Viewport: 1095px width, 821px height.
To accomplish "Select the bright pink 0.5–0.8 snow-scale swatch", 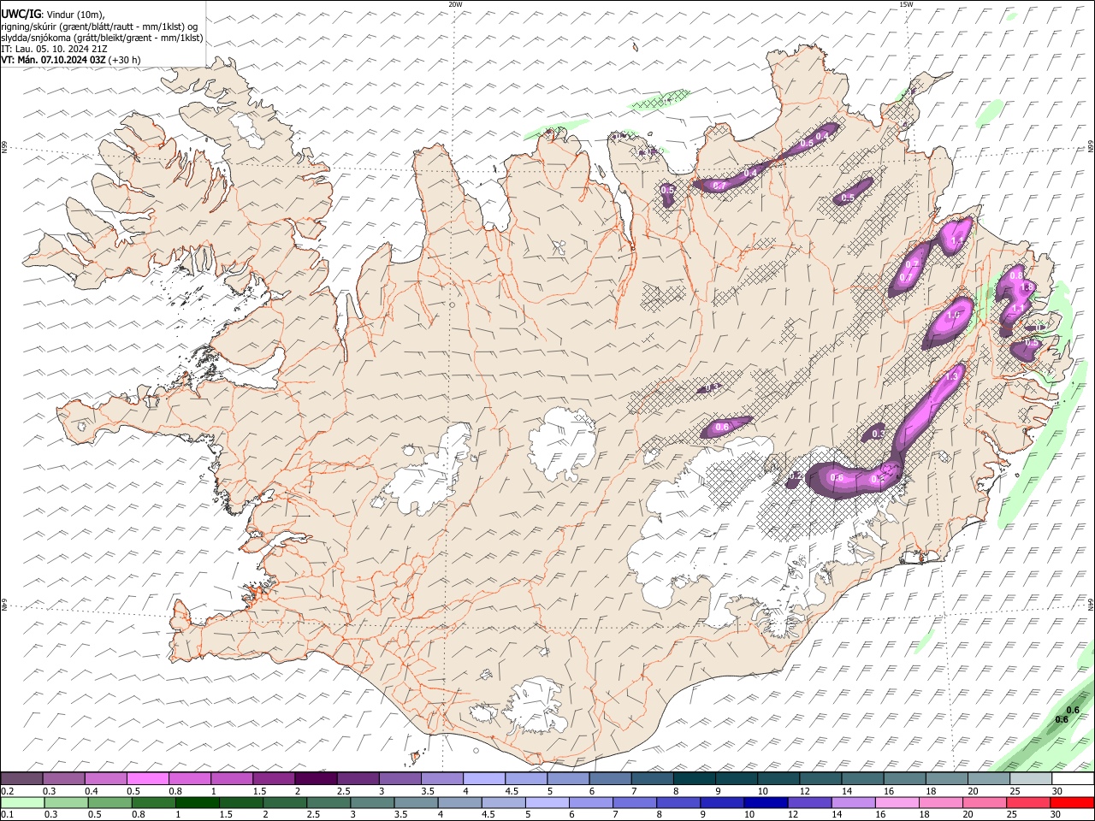I will 147,778.
